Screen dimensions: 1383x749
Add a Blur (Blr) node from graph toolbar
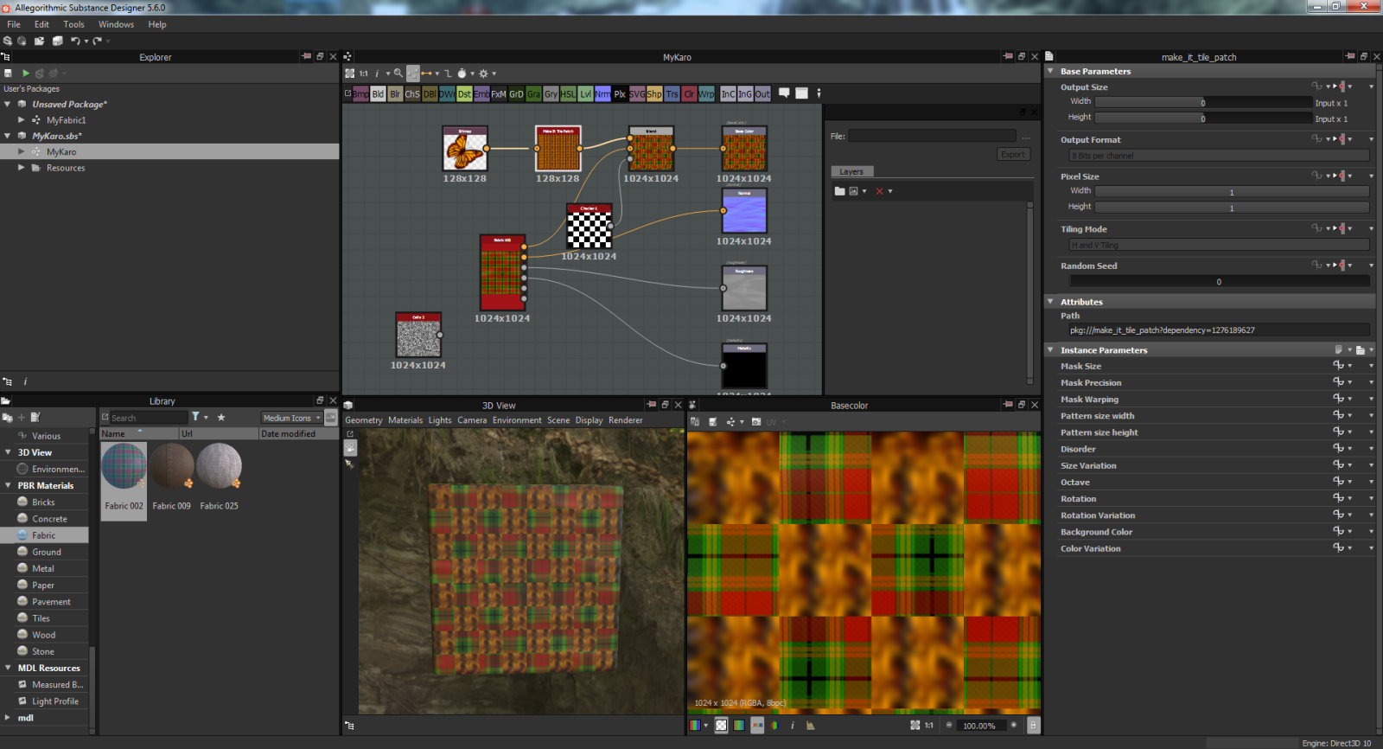395,94
